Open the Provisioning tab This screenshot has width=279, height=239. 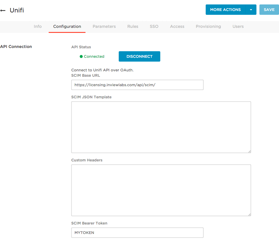[x=208, y=26]
